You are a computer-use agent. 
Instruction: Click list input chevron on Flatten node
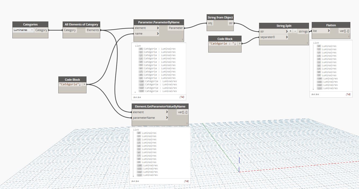[x=329, y=31]
